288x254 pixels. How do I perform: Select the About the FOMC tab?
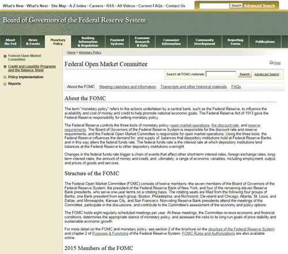tap(81, 87)
